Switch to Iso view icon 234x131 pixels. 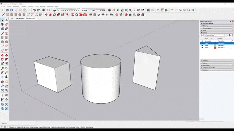(91, 15)
